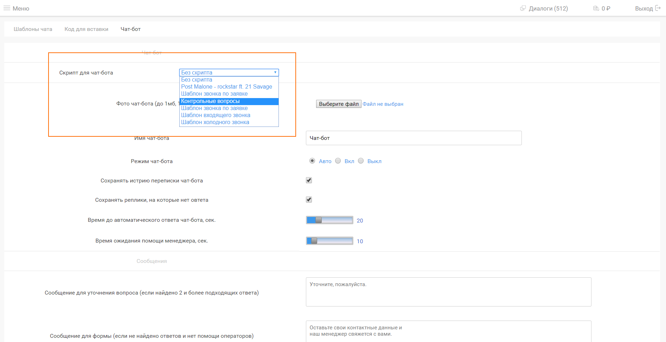Choose Post Malone - rockstar ft. 21 Savage option
The image size is (666, 342).
click(229, 87)
